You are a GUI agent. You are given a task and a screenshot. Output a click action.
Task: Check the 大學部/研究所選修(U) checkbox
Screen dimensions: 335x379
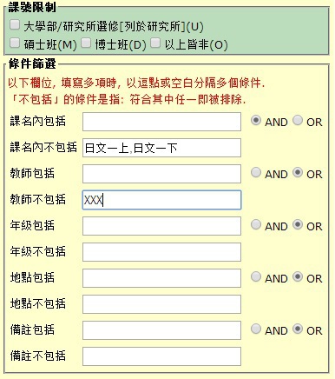[x=15, y=24]
